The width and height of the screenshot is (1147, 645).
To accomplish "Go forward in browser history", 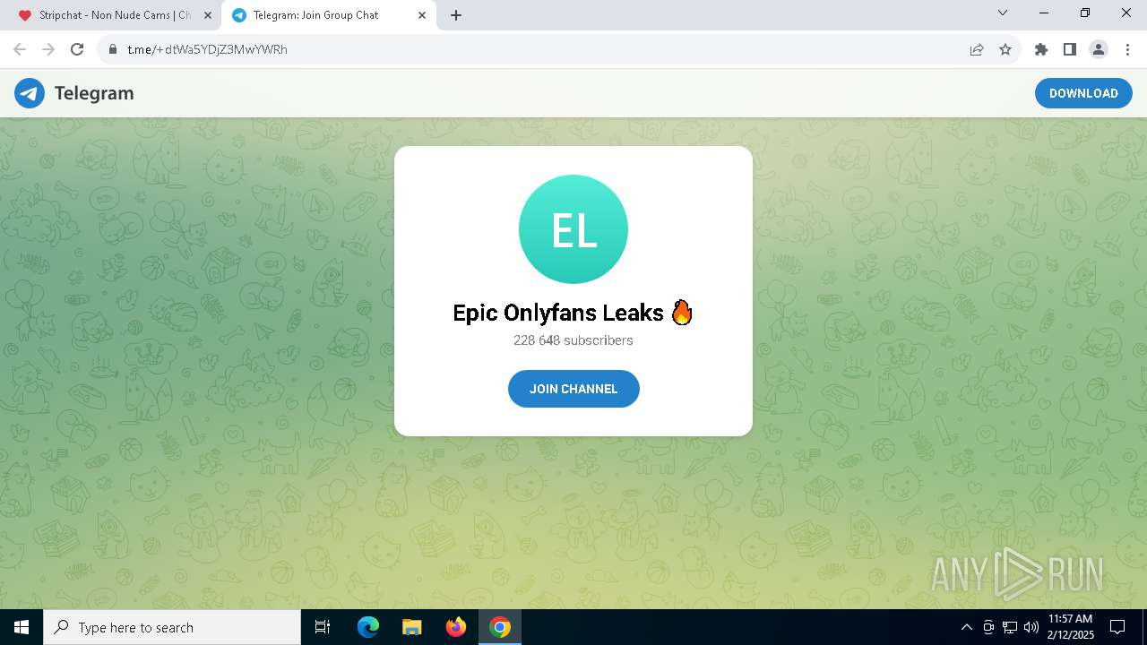I will click(x=48, y=49).
